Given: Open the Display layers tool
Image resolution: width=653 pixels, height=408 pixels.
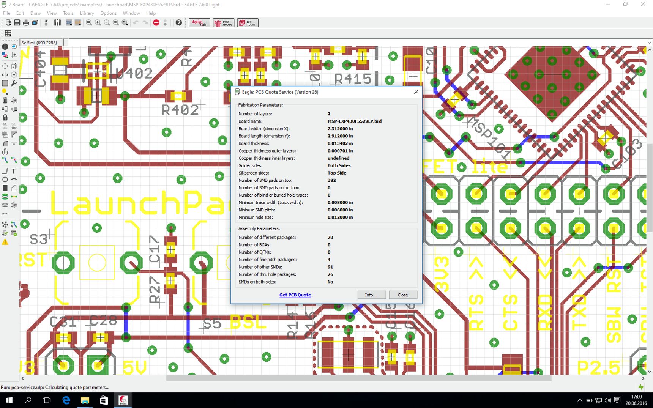Looking at the screenshot, I should click(5, 55).
